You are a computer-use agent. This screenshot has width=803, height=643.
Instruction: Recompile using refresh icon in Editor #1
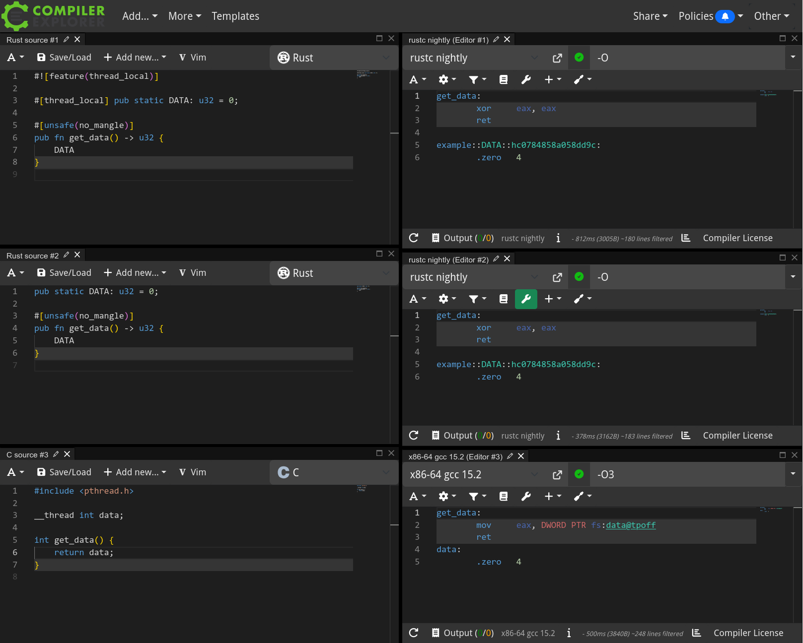tap(414, 238)
